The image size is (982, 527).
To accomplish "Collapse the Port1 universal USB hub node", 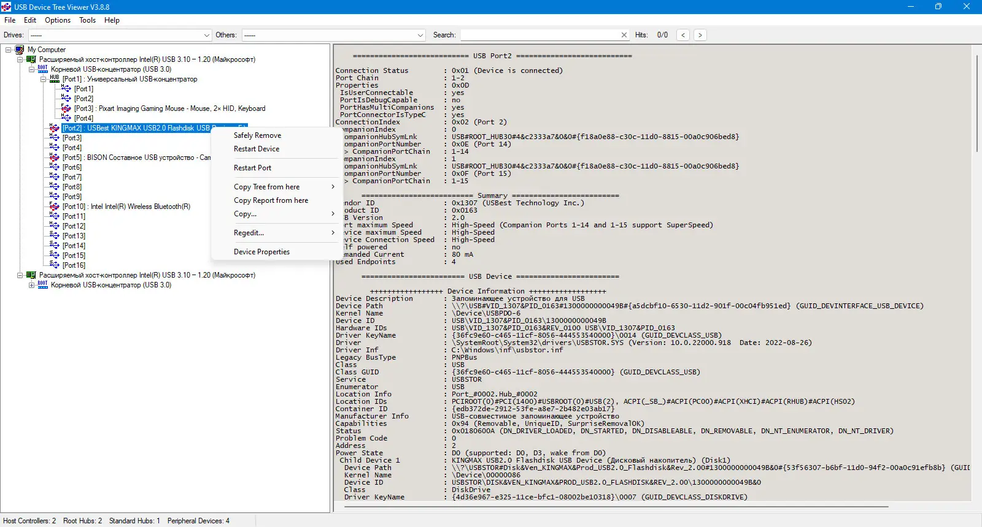I will pyautogui.click(x=44, y=79).
